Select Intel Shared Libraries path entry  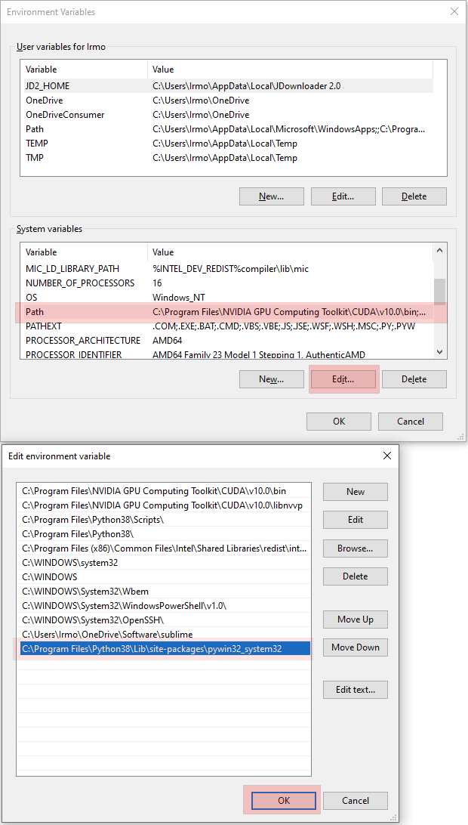pos(164,548)
